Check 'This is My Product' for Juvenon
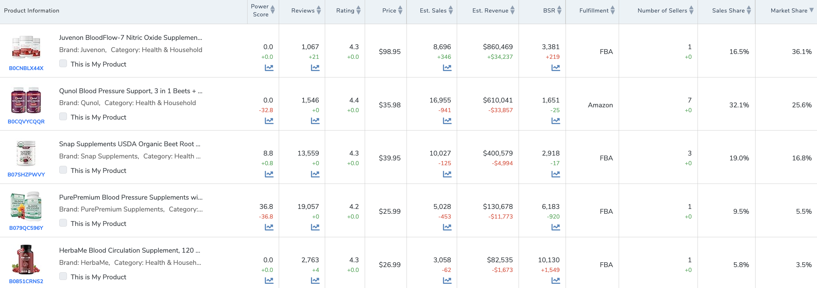This screenshot has height=288, width=817. pos(63,64)
